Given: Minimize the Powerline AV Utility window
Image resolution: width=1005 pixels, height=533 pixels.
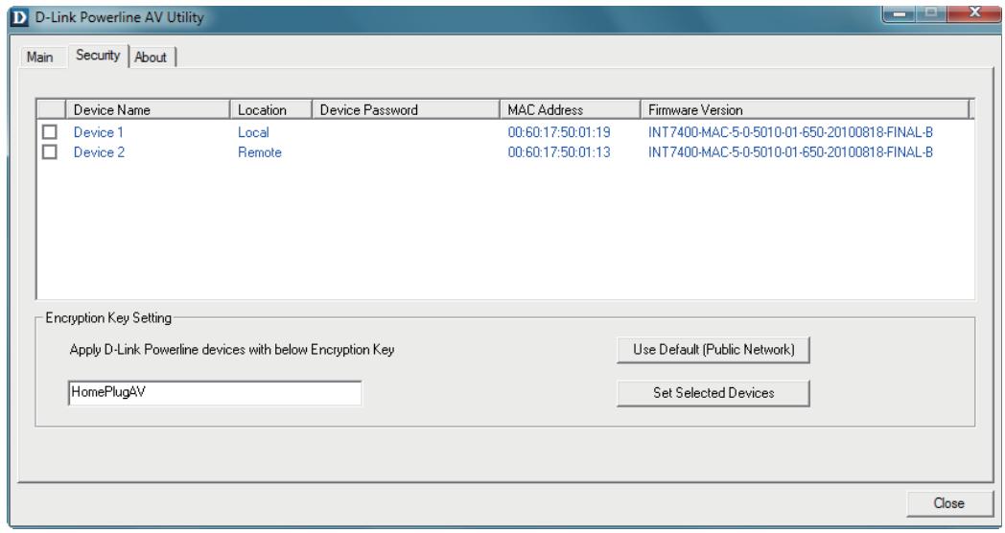Looking at the screenshot, I should pyautogui.click(x=900, y=13).
